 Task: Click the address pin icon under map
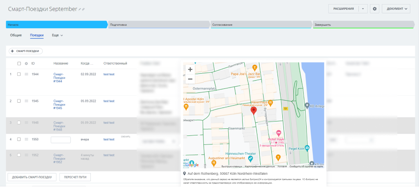tap(184, 173)
